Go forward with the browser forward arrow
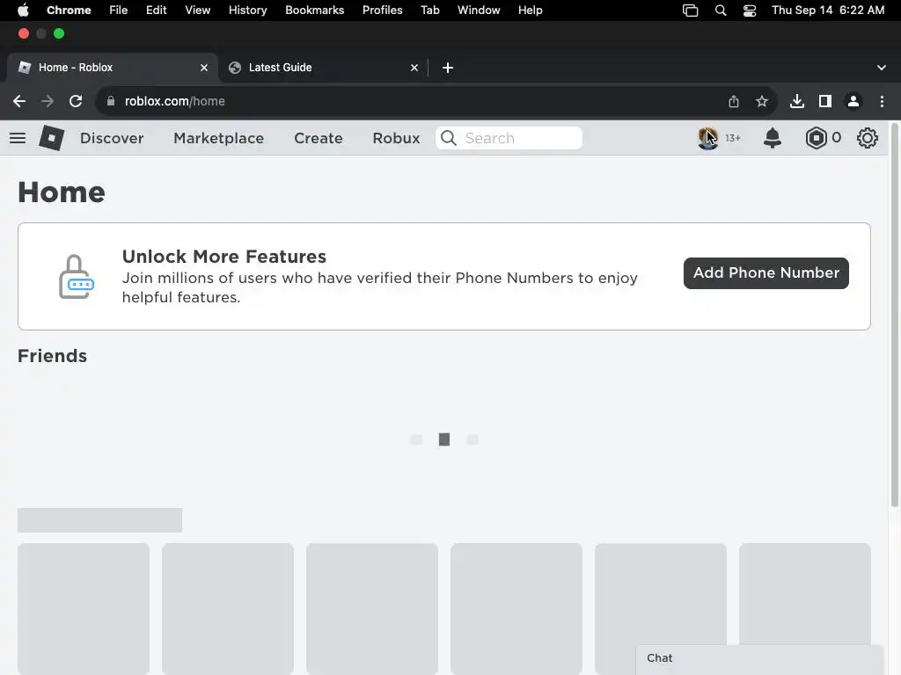The image size is (901, 675). (x=48, y=101)
